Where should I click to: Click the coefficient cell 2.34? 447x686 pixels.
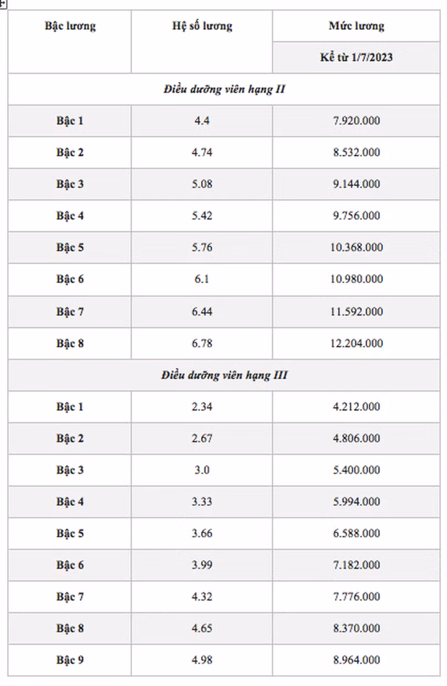202,407
